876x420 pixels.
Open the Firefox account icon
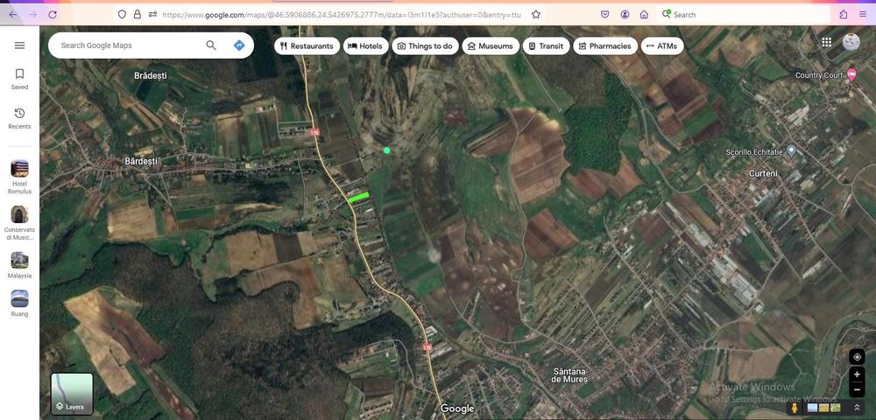pos(625,15)
